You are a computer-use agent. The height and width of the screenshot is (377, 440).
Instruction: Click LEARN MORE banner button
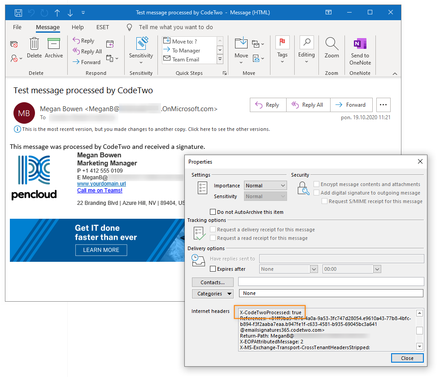[x=101, y=250]
